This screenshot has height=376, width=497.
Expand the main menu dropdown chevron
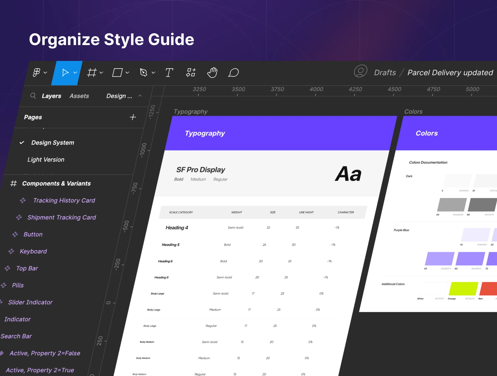[46, 72]
